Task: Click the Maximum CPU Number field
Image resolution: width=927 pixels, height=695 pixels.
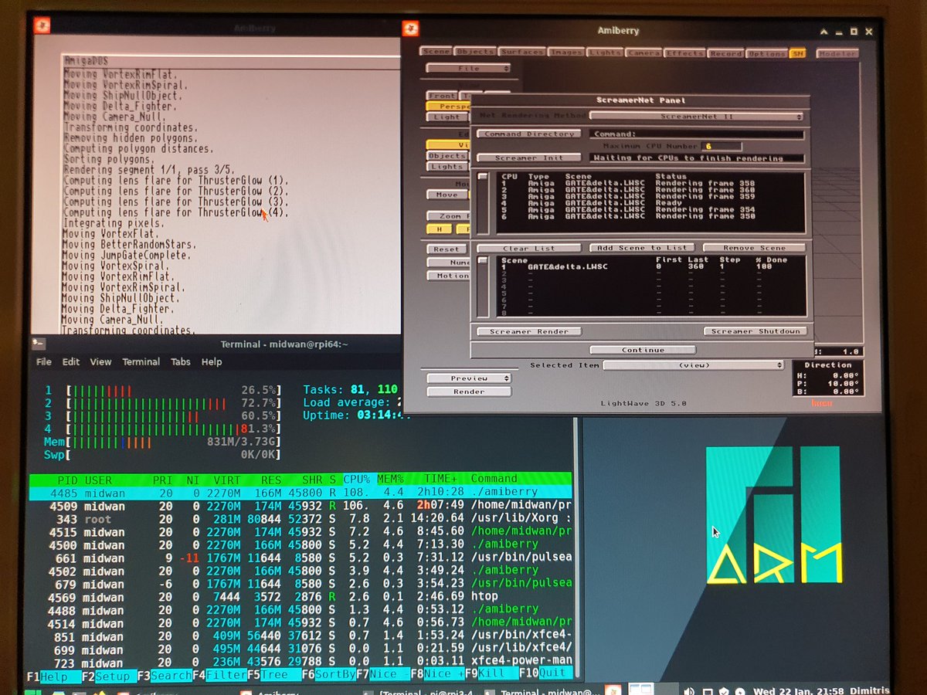Action: pos(722,146)
